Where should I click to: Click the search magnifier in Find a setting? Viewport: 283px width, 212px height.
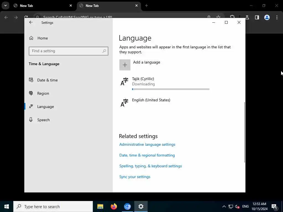click(x=104, y=51)
